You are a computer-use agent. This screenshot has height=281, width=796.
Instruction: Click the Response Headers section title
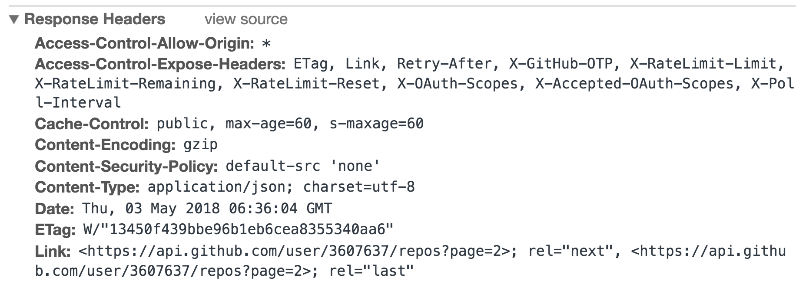pyautogui.click(x=95, y=20)
